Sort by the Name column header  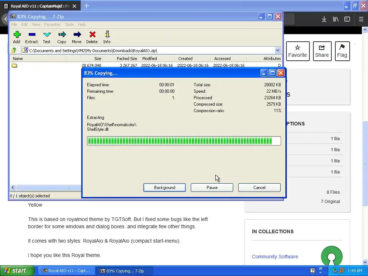pyautogui.click(x=38, y=59)
